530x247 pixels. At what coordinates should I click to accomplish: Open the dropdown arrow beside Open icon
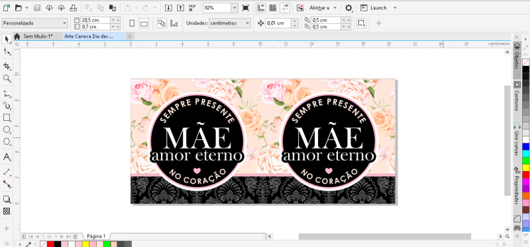click(x=27, y=8)
